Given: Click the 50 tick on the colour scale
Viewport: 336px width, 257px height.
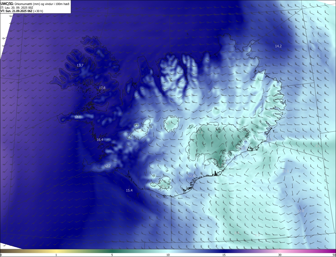Looking at the screenshot, I should point(334,255).
